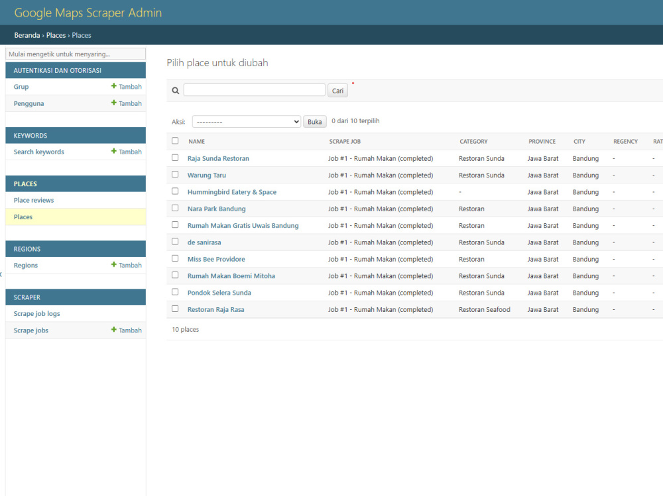Click the Google Maps Scraper Admin title
663x496 pixels.
pyautogui.click(x=88, y=13)
